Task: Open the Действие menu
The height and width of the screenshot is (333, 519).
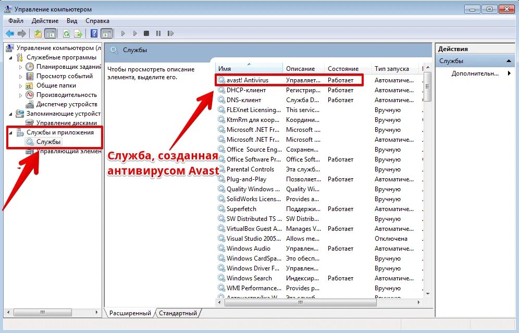Action: [45, 21]
